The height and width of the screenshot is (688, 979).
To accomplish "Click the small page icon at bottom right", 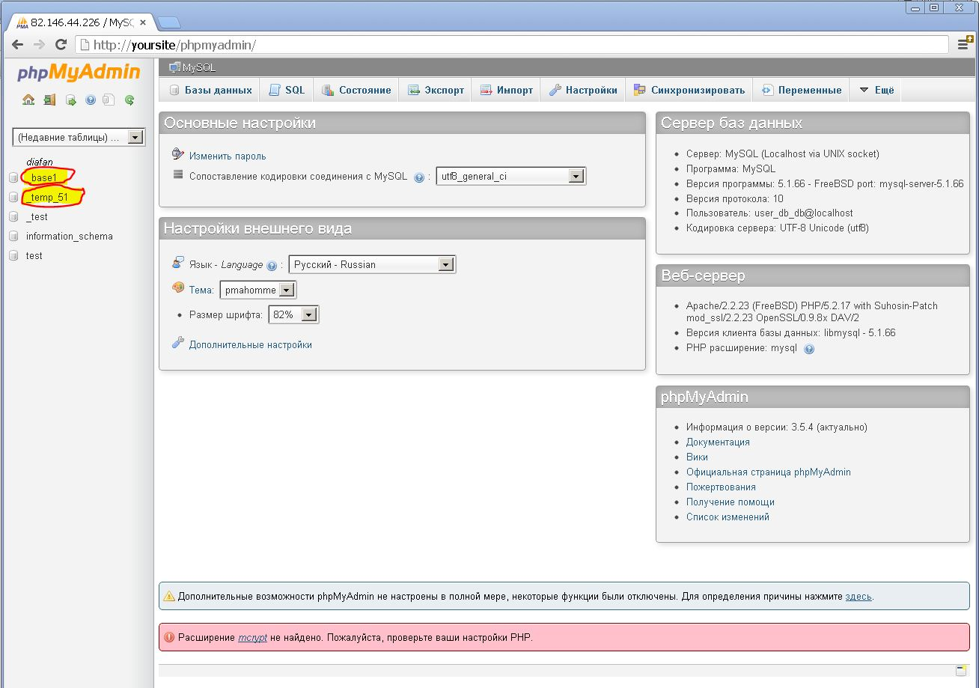I will [x=961, y=670].
